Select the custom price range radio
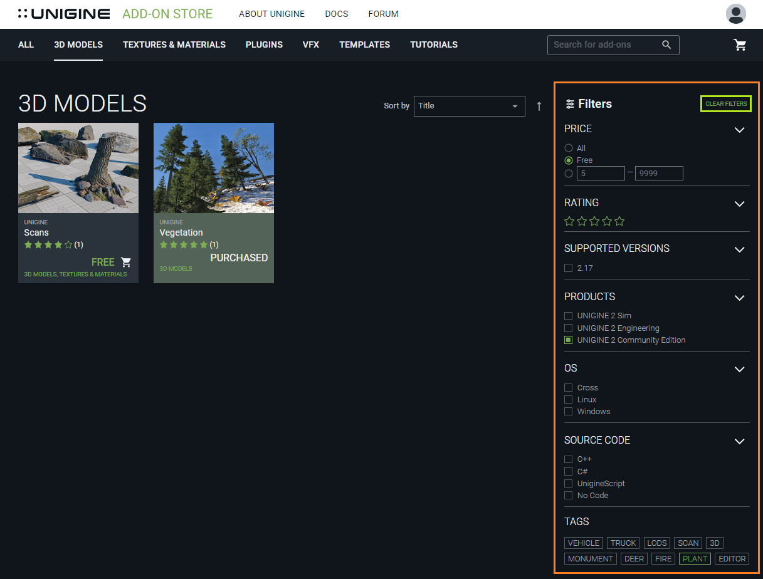 [x=569, y=174]
